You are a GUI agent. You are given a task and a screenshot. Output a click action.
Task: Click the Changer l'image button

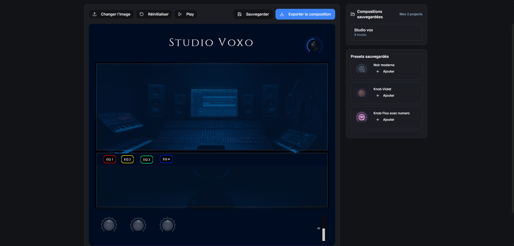click(x=111, y=14)
